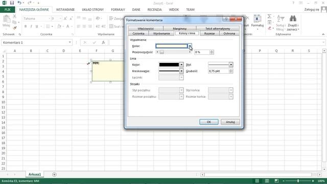Image resolution: width=327 pixels, height=184 pixels.
Task: Toggle Bold formatting in ribbon
Action: point(26,26)
